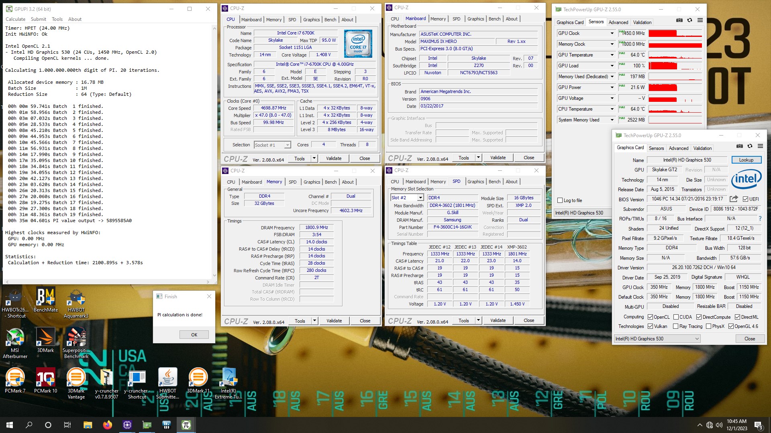Click GPU Load red sensor graph

675,66
